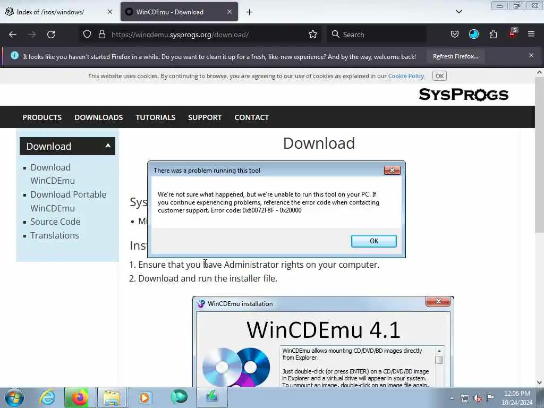Open the uBlock extension icon with badge
Image resolution: width=544 pixels, height=408 pixels.
513,33
